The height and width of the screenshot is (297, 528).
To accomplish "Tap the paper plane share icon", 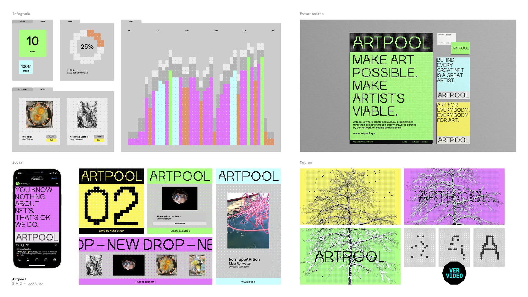I will (x=27, y=245).
